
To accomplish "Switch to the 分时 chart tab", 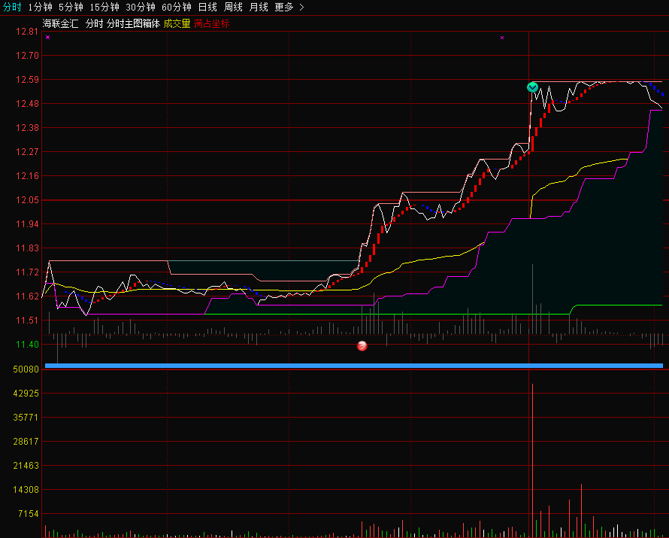I will tap(11, 8).
